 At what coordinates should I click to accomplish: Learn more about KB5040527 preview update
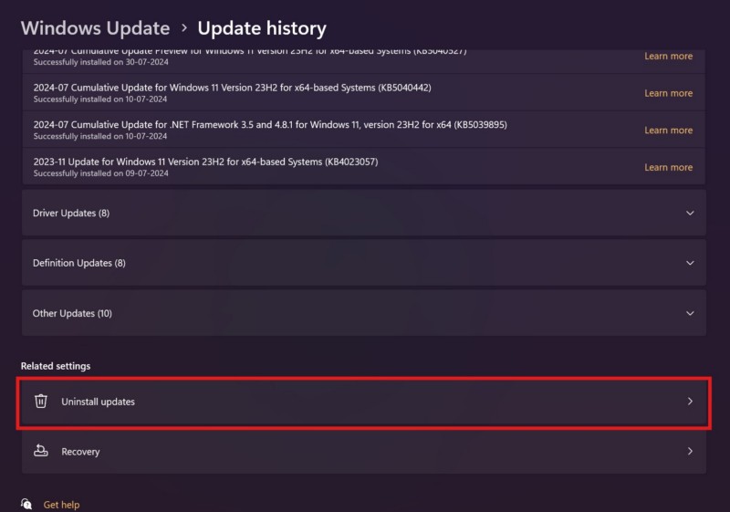668,57
